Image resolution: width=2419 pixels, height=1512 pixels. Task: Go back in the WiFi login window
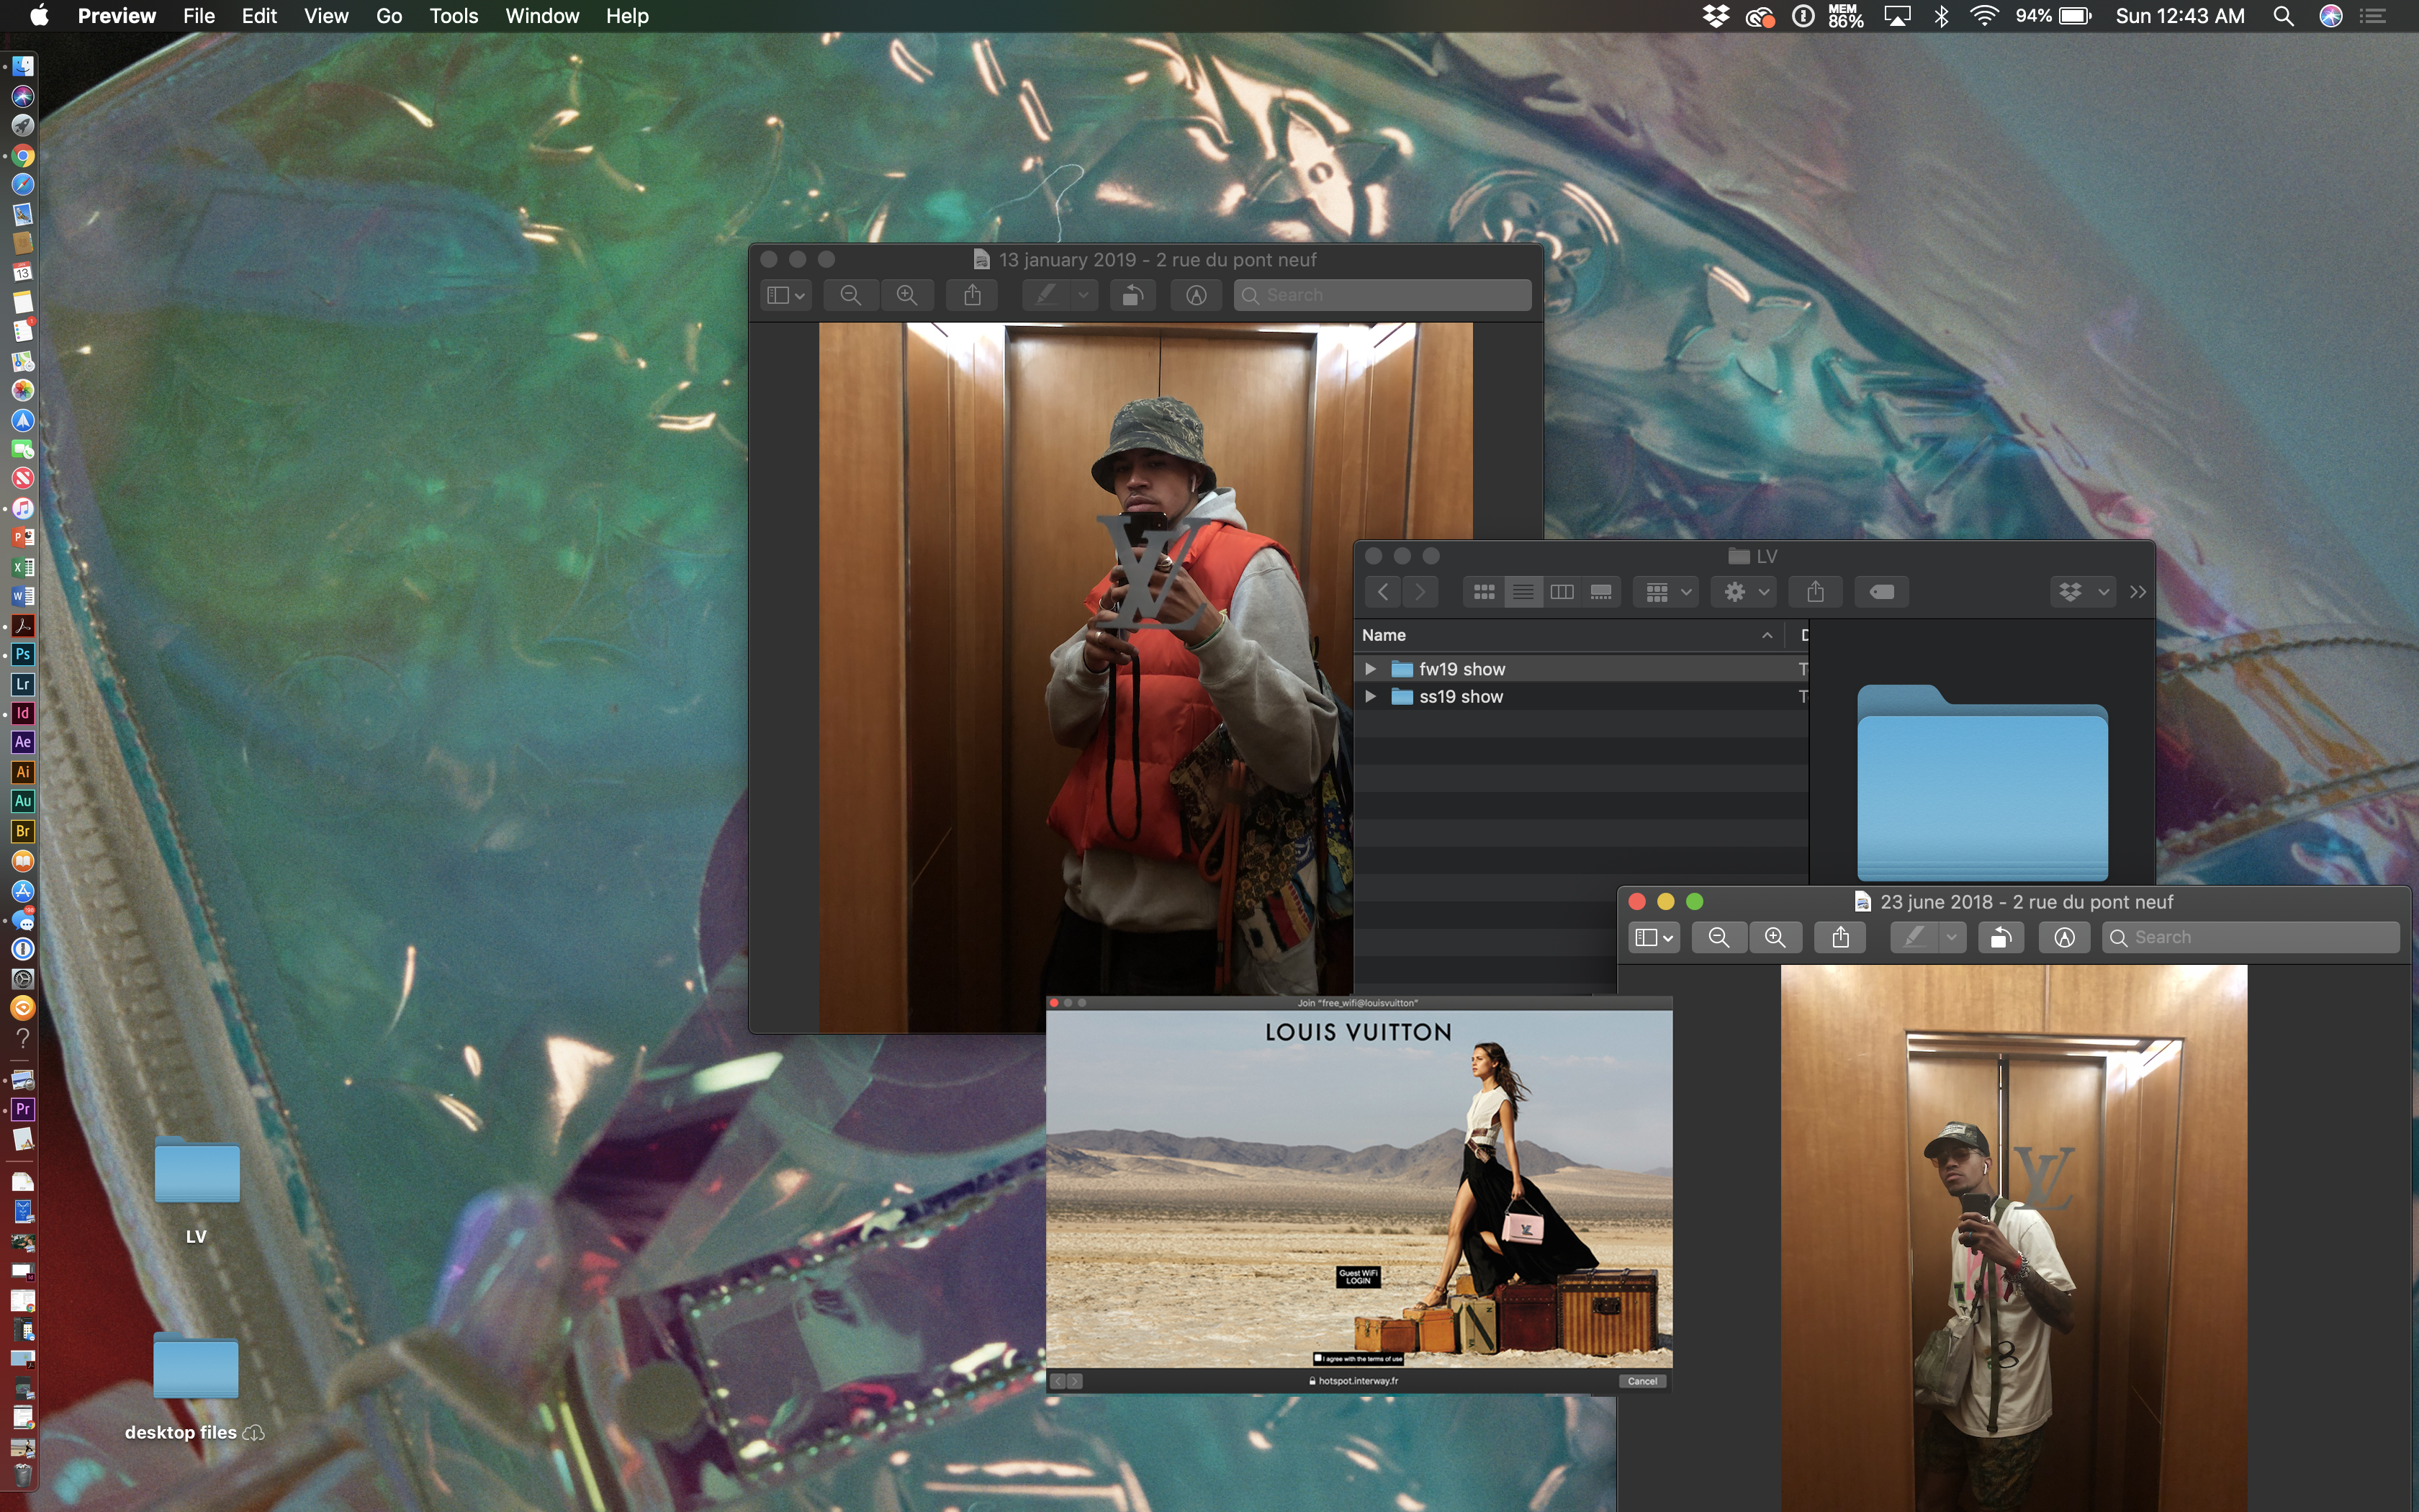point(1058,1381)
